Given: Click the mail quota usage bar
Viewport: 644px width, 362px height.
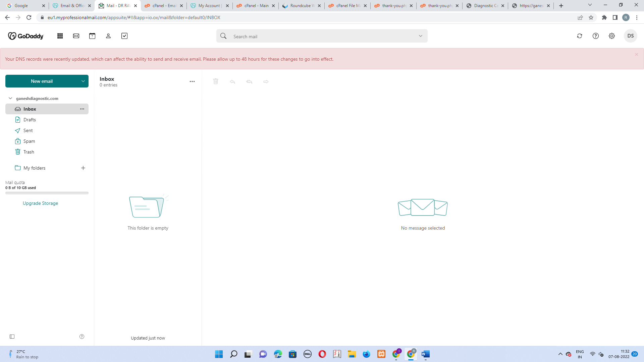Looking at the screenshot, I should (47, 193).
